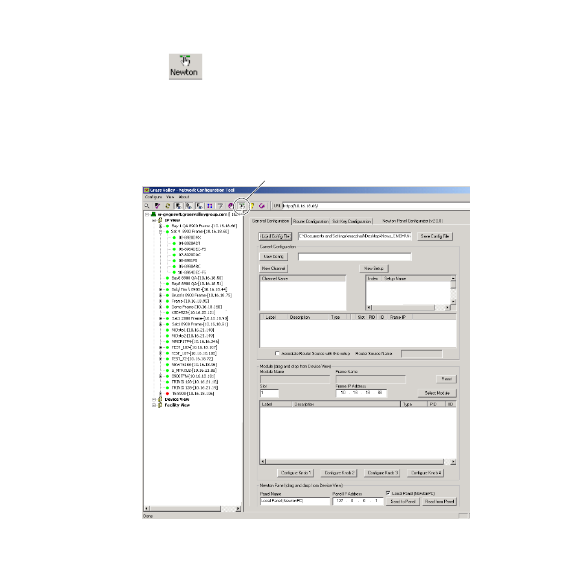This screenshot has height=575, width=575.
Task: Click the New Channel button
Action: pyautogui.click(x=274, y=268)
